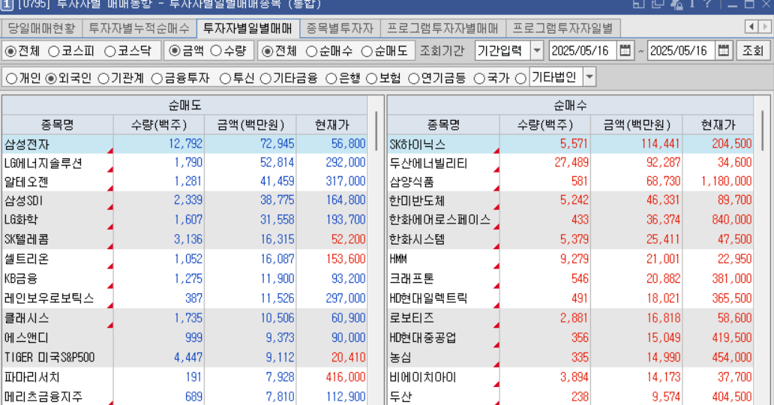Select the 순매수 radio filter

pyautogui.click(x=311, y=51)
